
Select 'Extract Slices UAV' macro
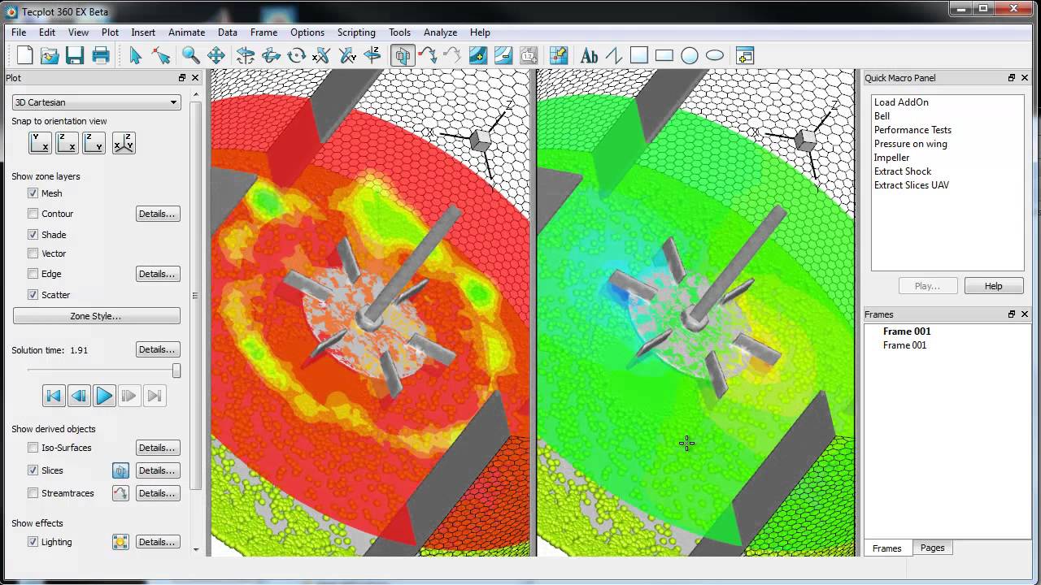(912, 185)
